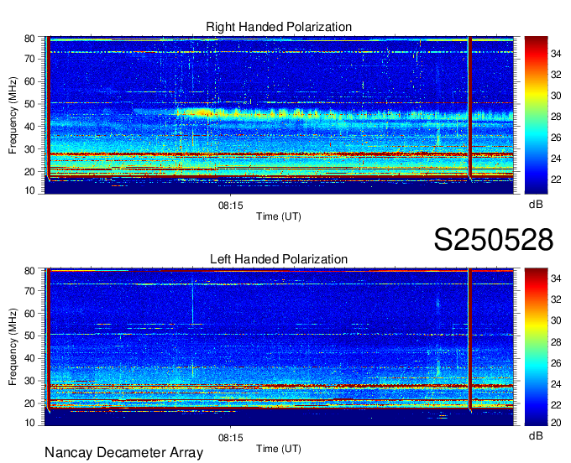
Task: Click the 80 MHz tick label on the top plot
Action: click(29, 39)
